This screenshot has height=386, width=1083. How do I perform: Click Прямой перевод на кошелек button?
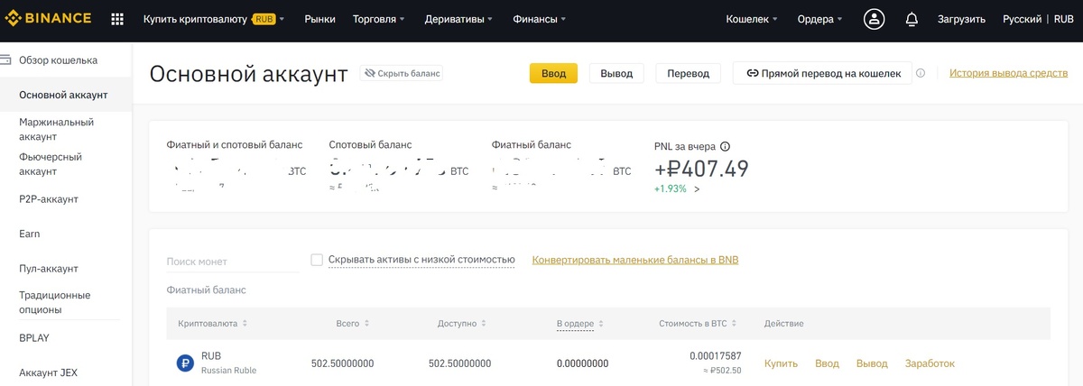tap(822, 73)
